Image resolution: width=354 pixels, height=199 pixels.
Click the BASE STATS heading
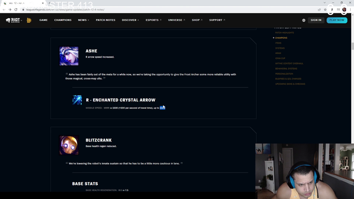[x=85, y=184]
